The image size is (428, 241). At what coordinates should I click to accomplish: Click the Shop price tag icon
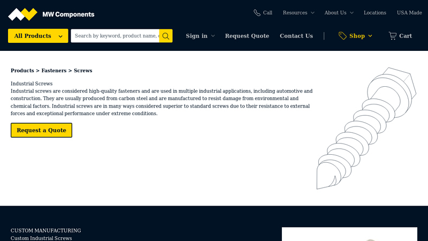[x=342, y=36]
